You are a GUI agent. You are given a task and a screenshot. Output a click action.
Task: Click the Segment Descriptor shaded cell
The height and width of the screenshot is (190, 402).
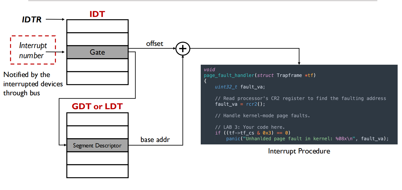97,146
